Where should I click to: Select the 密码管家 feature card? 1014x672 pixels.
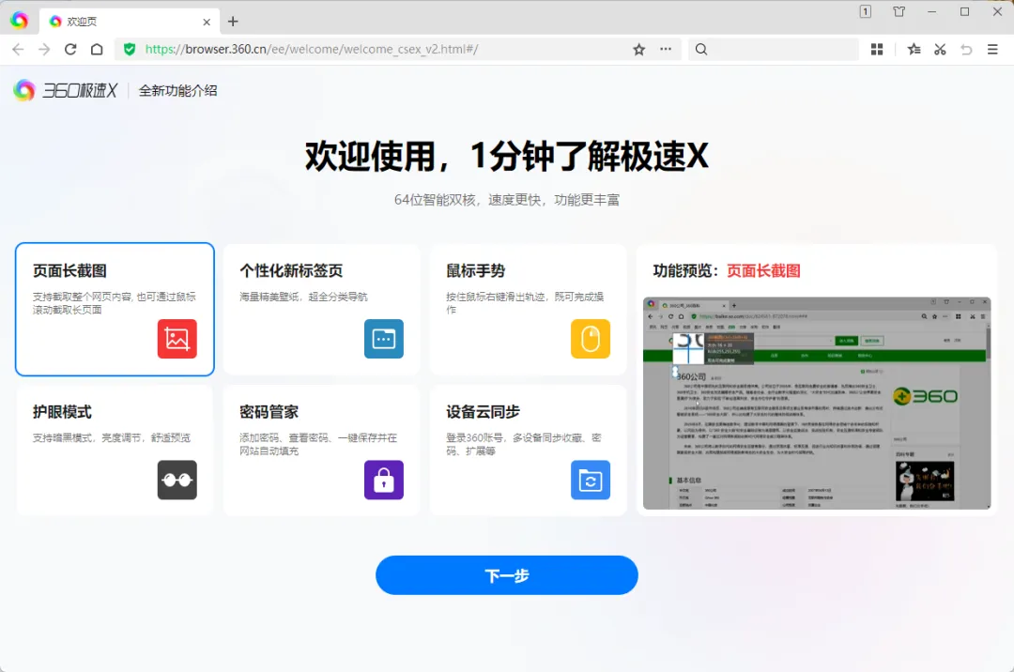(x=322, y=451)
